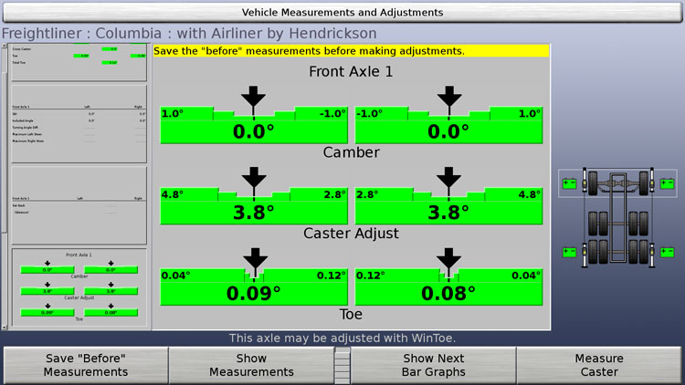Click the rear left sensor battery icon
The image size is (685, 385).
pyautogui.click(x=569, y=252)
